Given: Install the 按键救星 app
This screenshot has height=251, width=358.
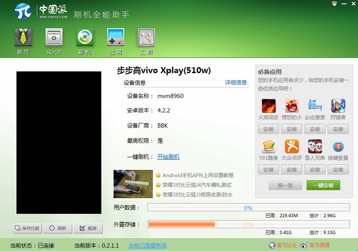Looking at the screenshot, I should click(x=338, y=169).
